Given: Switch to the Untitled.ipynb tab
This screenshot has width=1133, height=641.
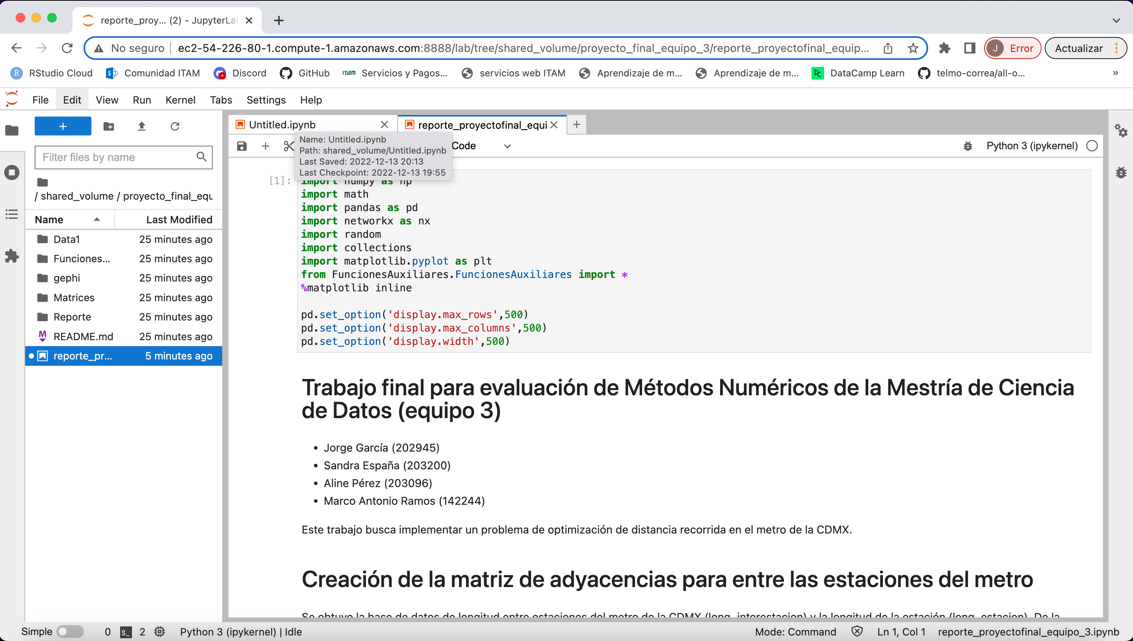Looking at the screenshot, I should (x=282, y=124).
